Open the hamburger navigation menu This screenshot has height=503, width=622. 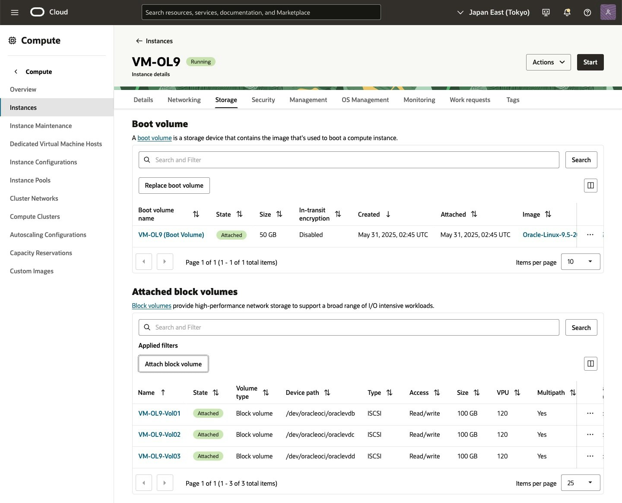(x=15, y=13)
